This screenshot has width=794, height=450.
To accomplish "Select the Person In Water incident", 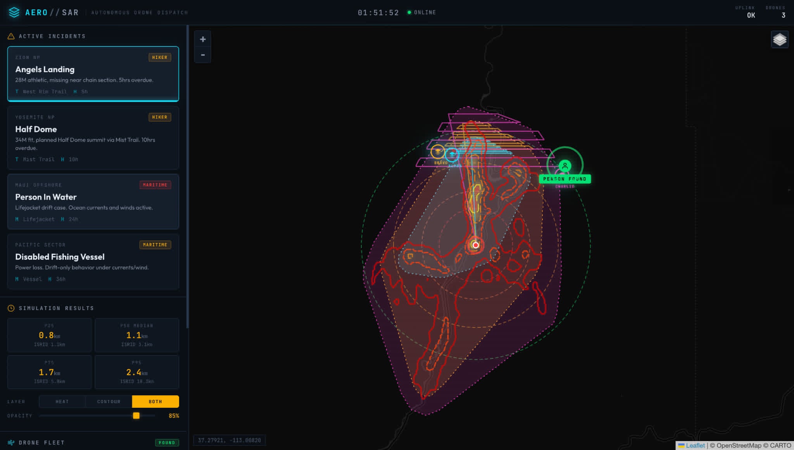I will tap(93, 201).
